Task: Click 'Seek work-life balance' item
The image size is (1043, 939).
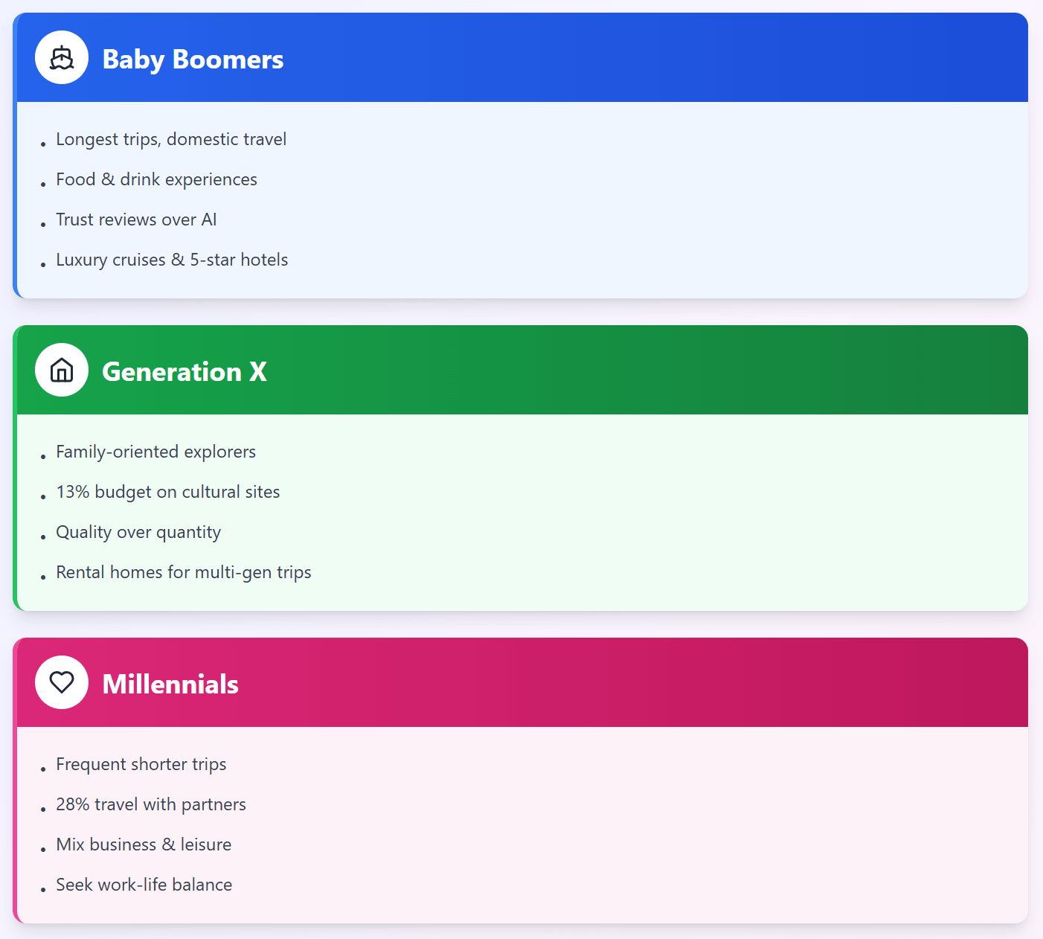Action: tap(144, 885)
